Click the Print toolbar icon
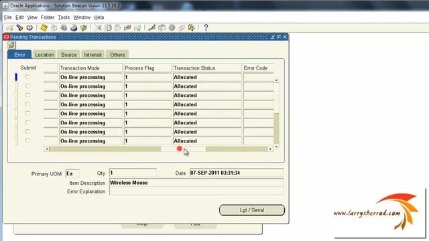The image size is (429, 241). pyautogui.click(x=74, y=27)
